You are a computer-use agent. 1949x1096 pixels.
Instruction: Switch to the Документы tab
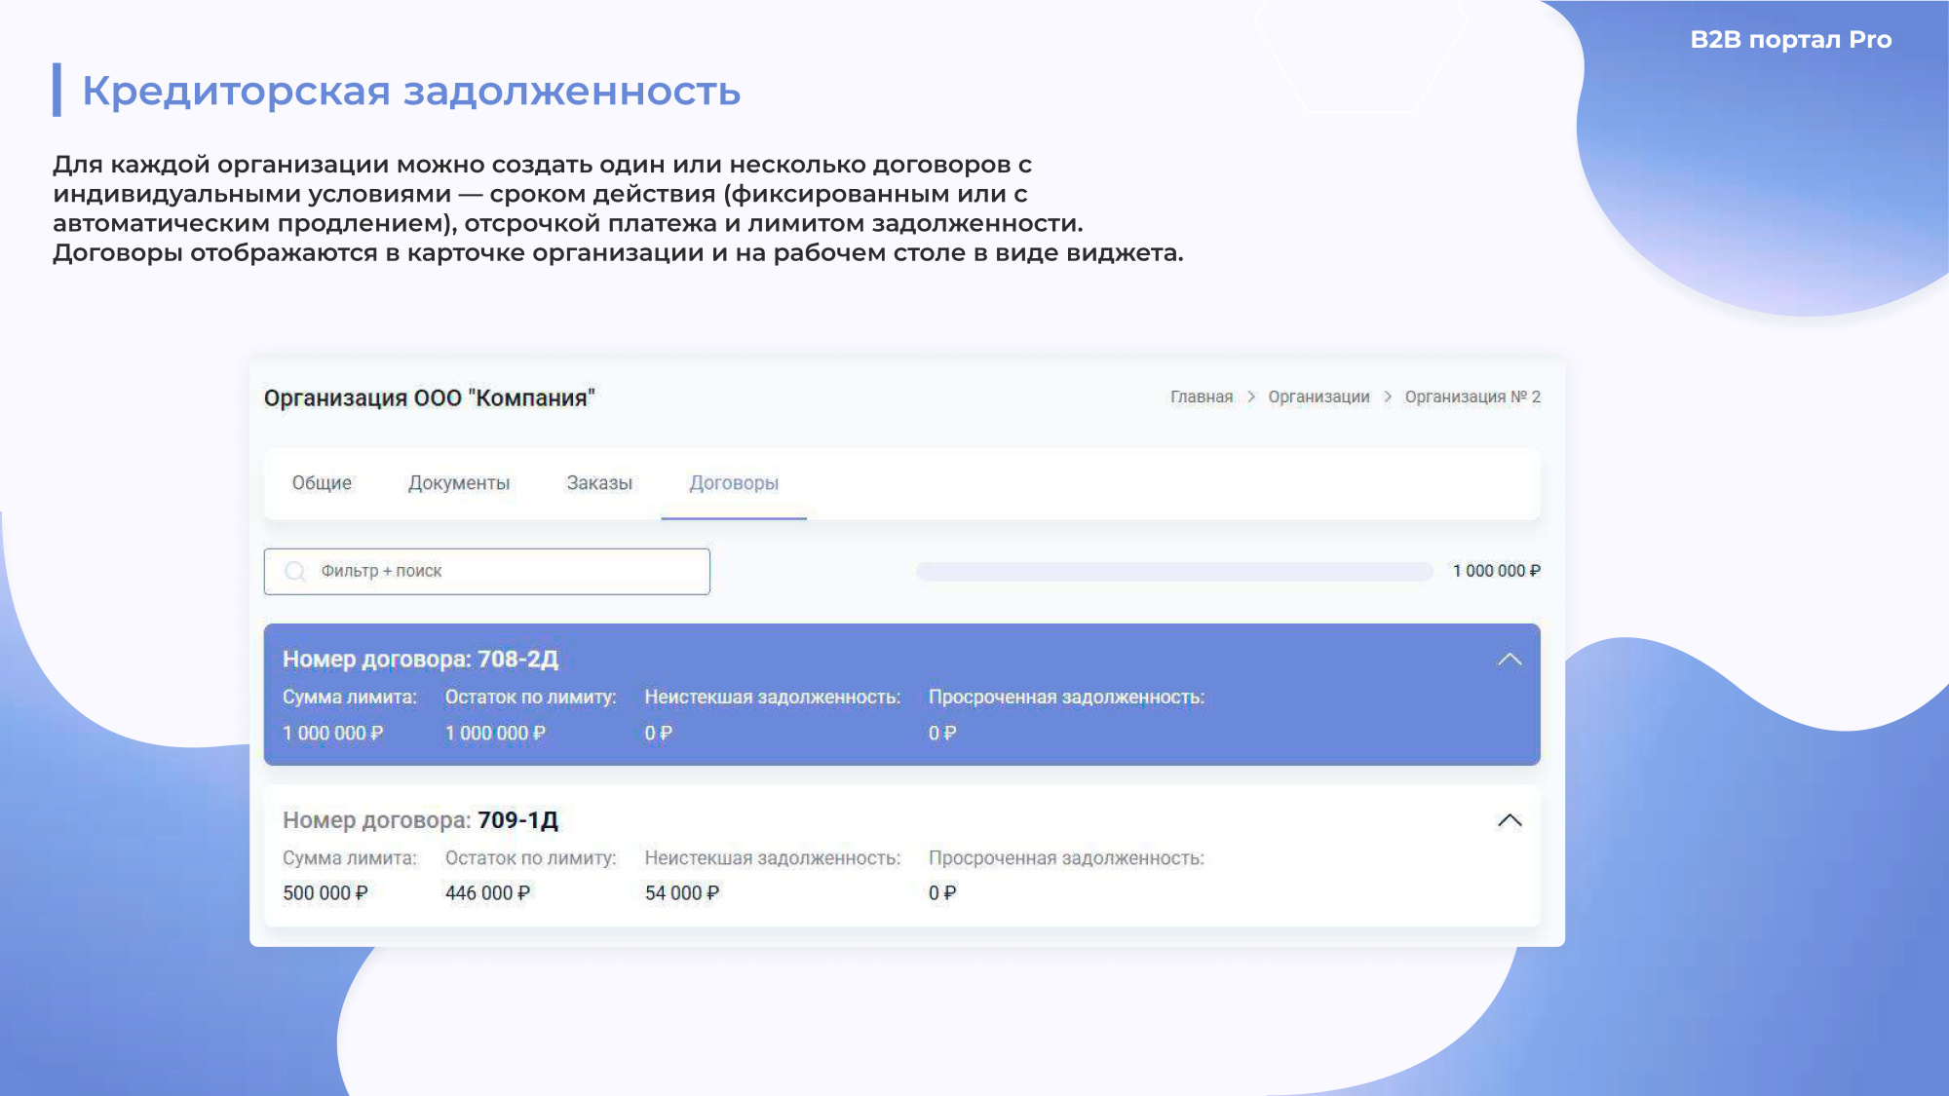point(459,483)
